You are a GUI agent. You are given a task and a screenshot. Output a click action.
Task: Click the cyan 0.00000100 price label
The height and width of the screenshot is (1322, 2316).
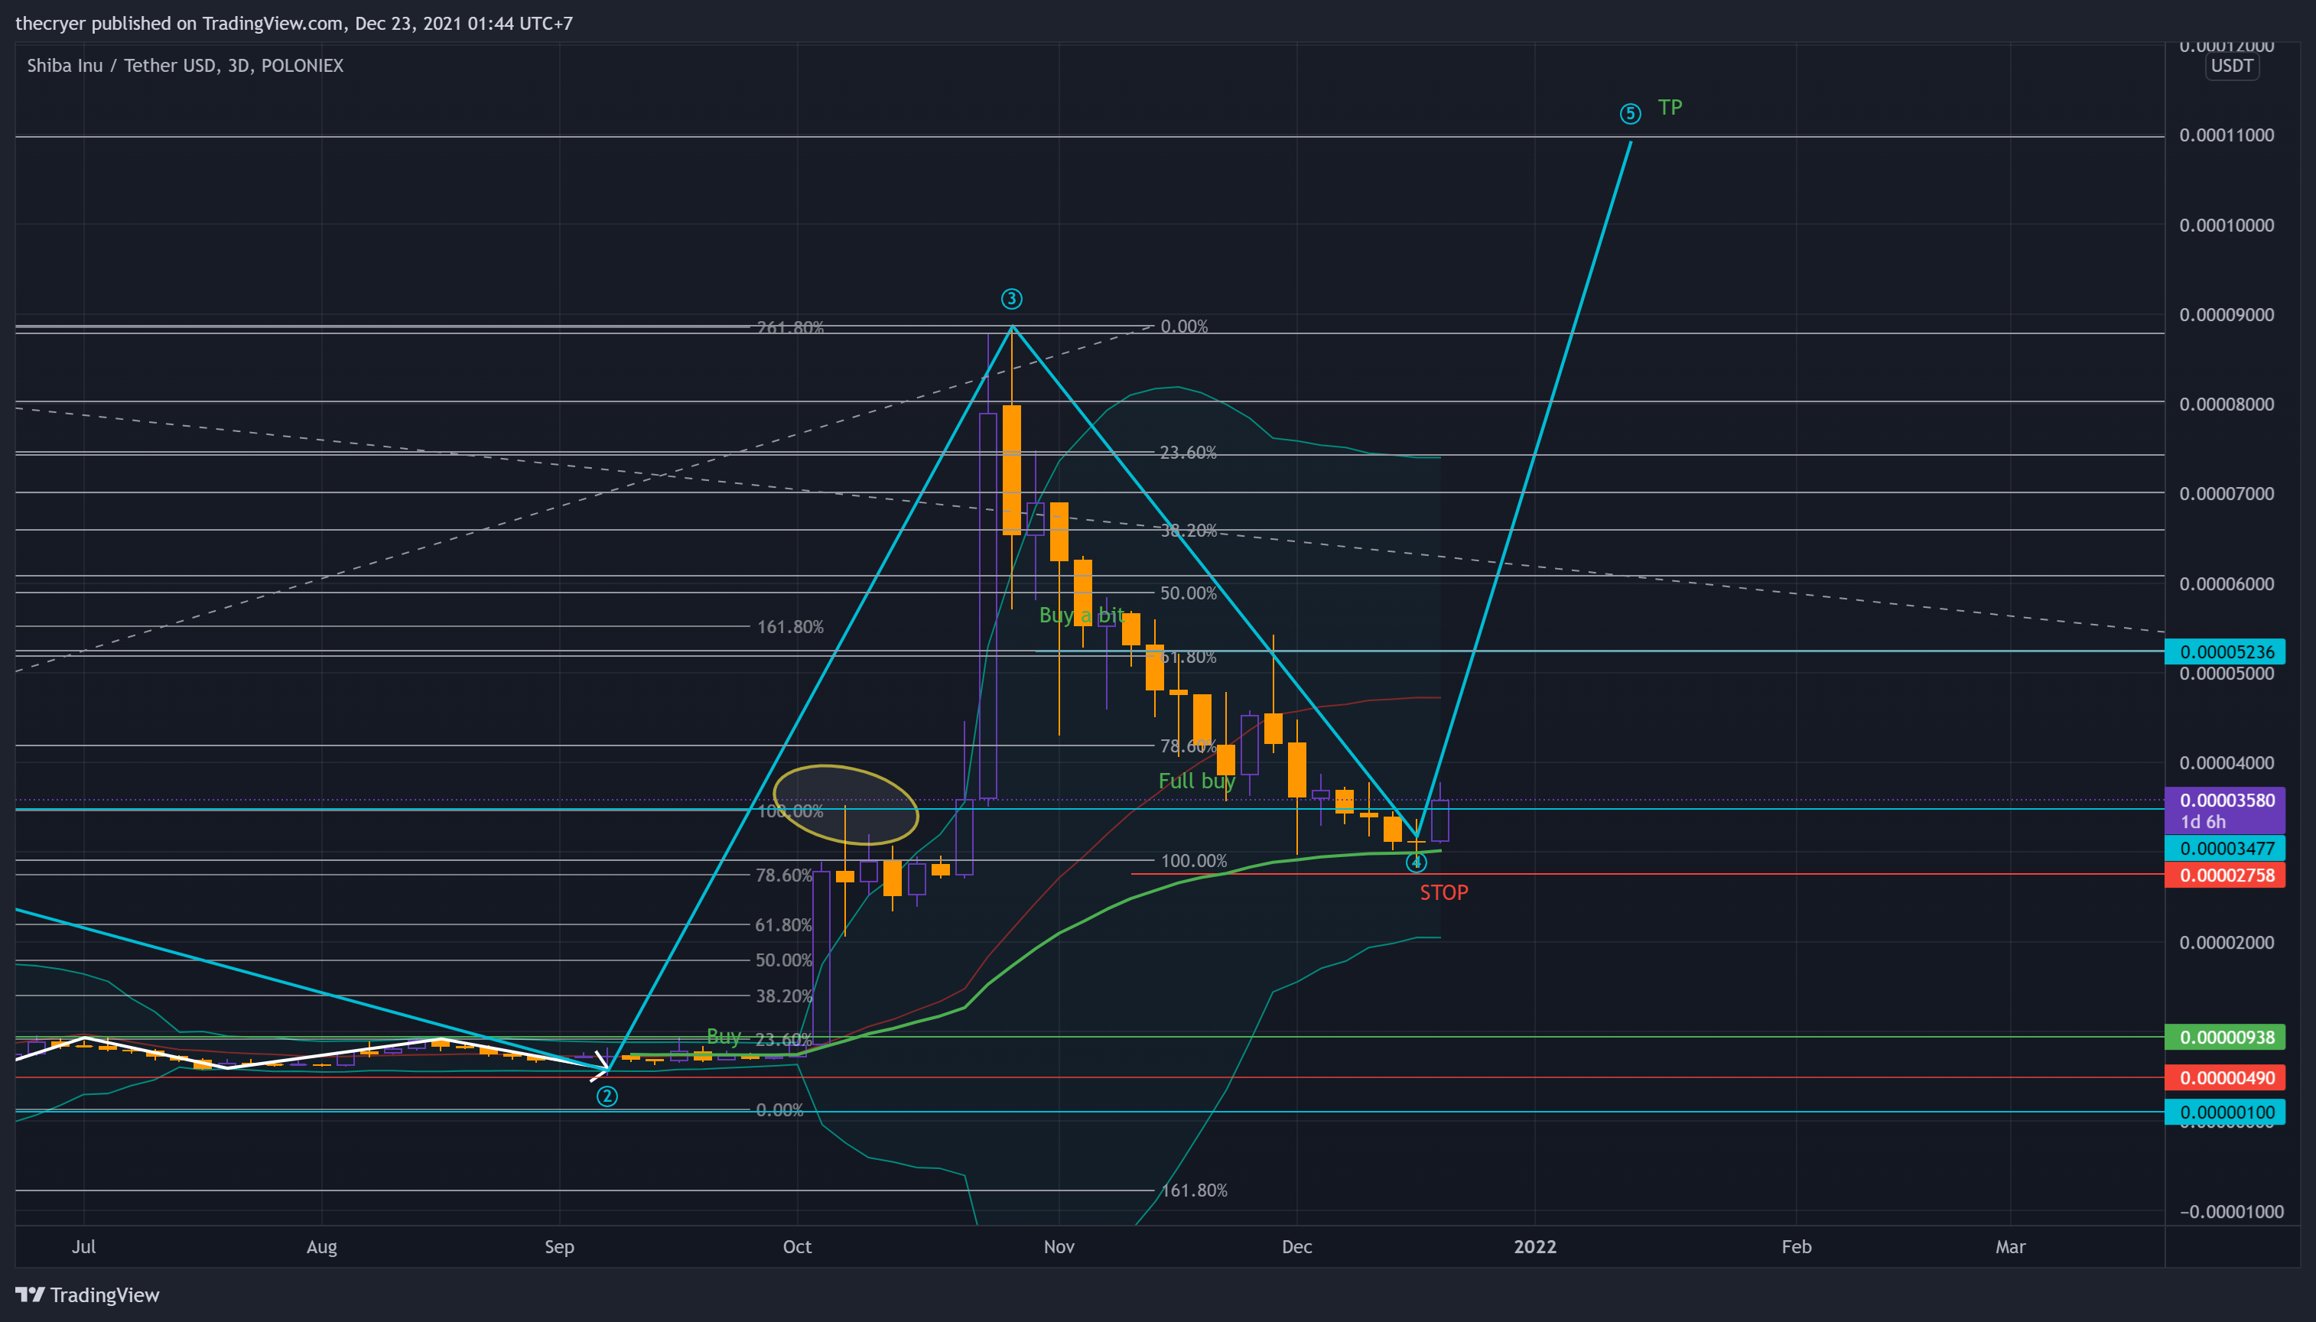[x=2225, y=1112]
